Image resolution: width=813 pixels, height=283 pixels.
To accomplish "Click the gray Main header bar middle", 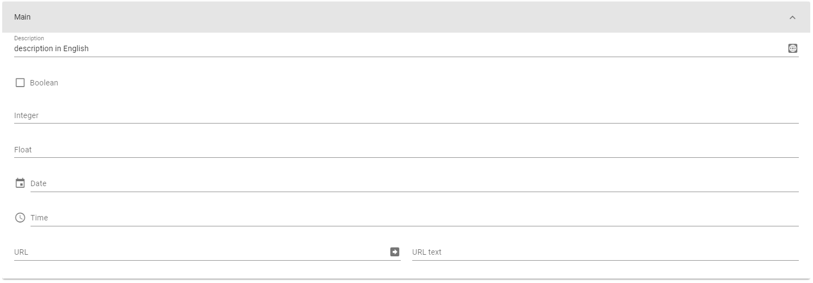I will click(406, 17).
